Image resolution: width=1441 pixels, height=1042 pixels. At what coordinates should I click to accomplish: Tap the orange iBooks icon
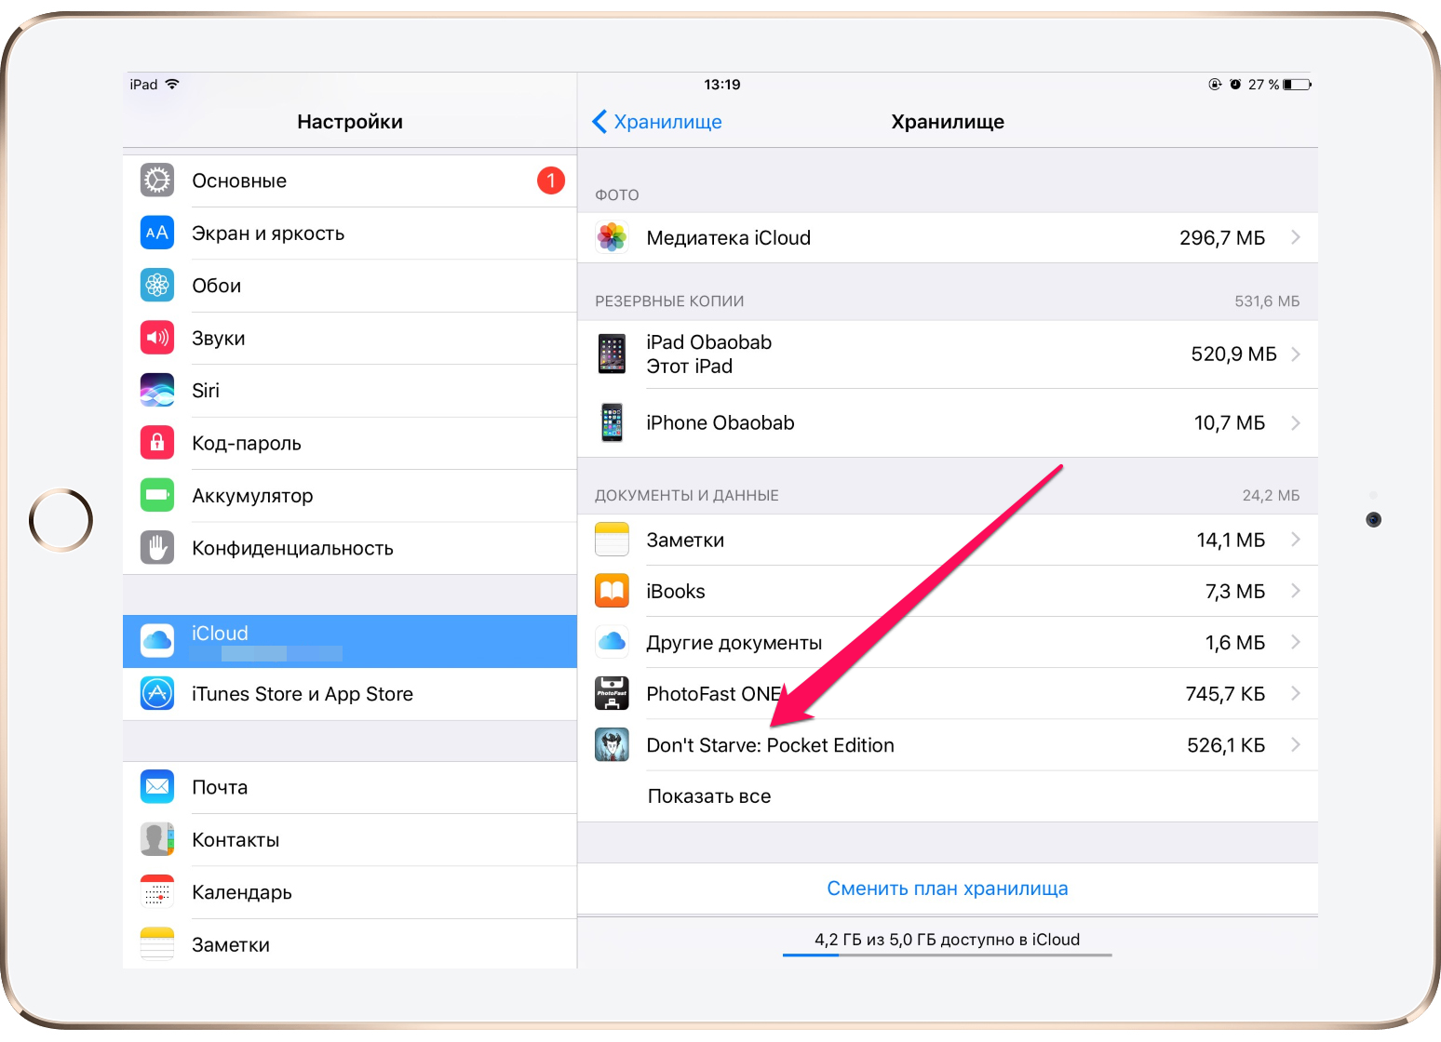pyautogui.click(x=612, y=591)
